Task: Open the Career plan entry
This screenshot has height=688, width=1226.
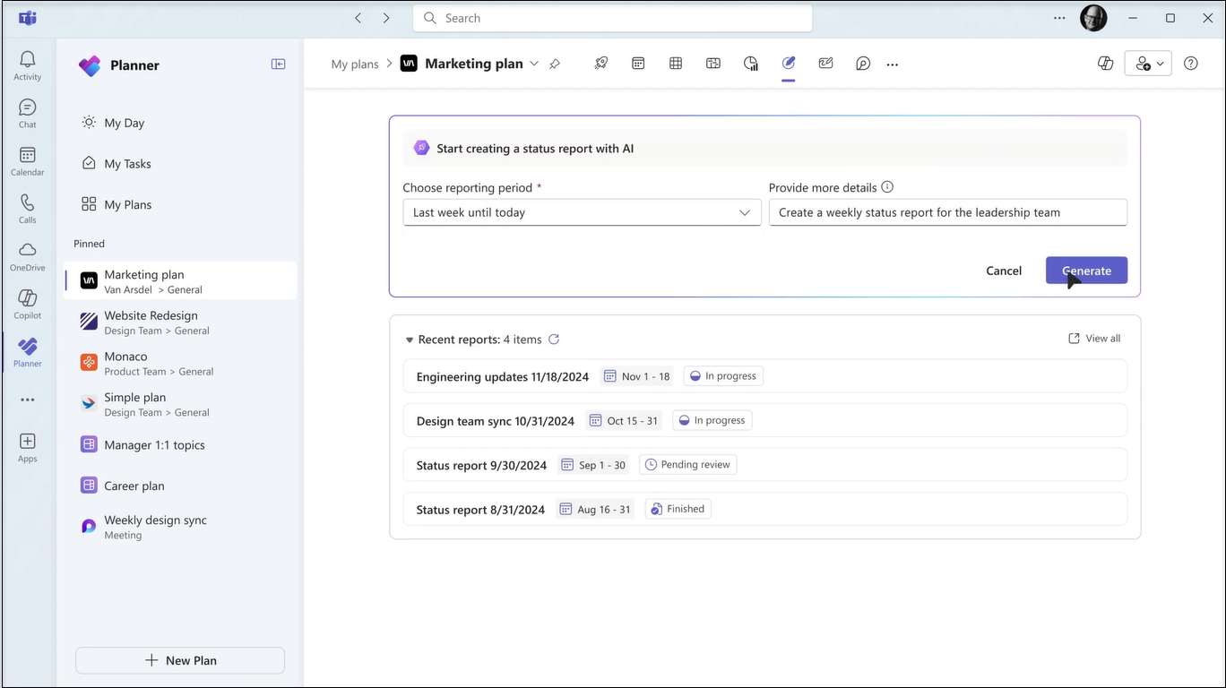Action: click(180, 486)
